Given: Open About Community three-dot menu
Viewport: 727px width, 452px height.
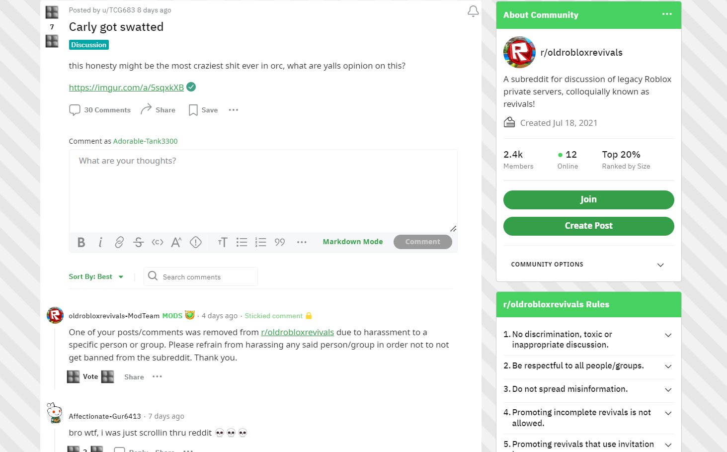Looking at the screenshot, I should coord(667,14).
